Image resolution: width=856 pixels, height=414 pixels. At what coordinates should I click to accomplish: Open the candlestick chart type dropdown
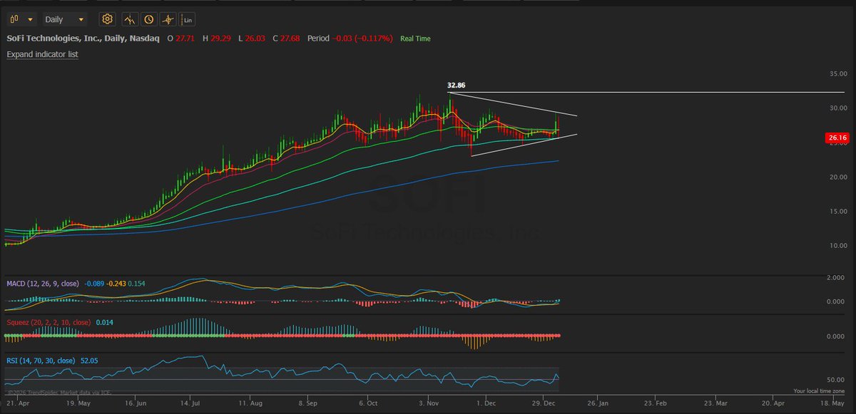[21, 19]
